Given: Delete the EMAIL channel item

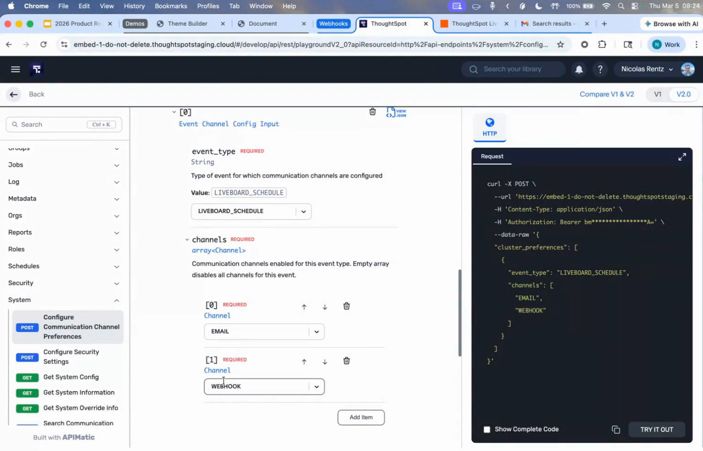Looking at the screenshot, I should pyautogui.click(x=346, y=306).
